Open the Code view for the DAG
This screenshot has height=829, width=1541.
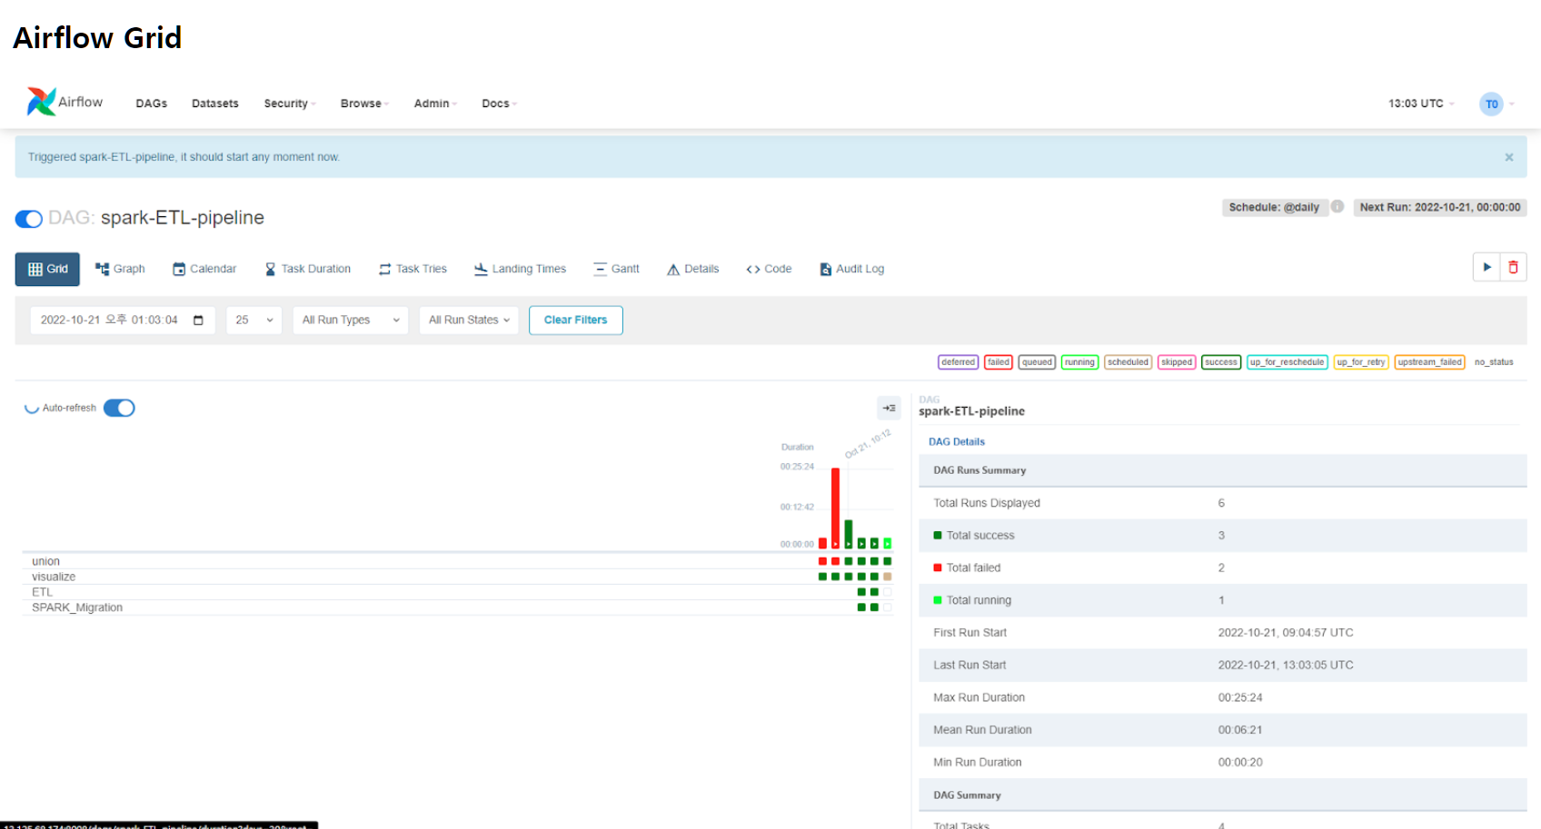click(768, 269)
